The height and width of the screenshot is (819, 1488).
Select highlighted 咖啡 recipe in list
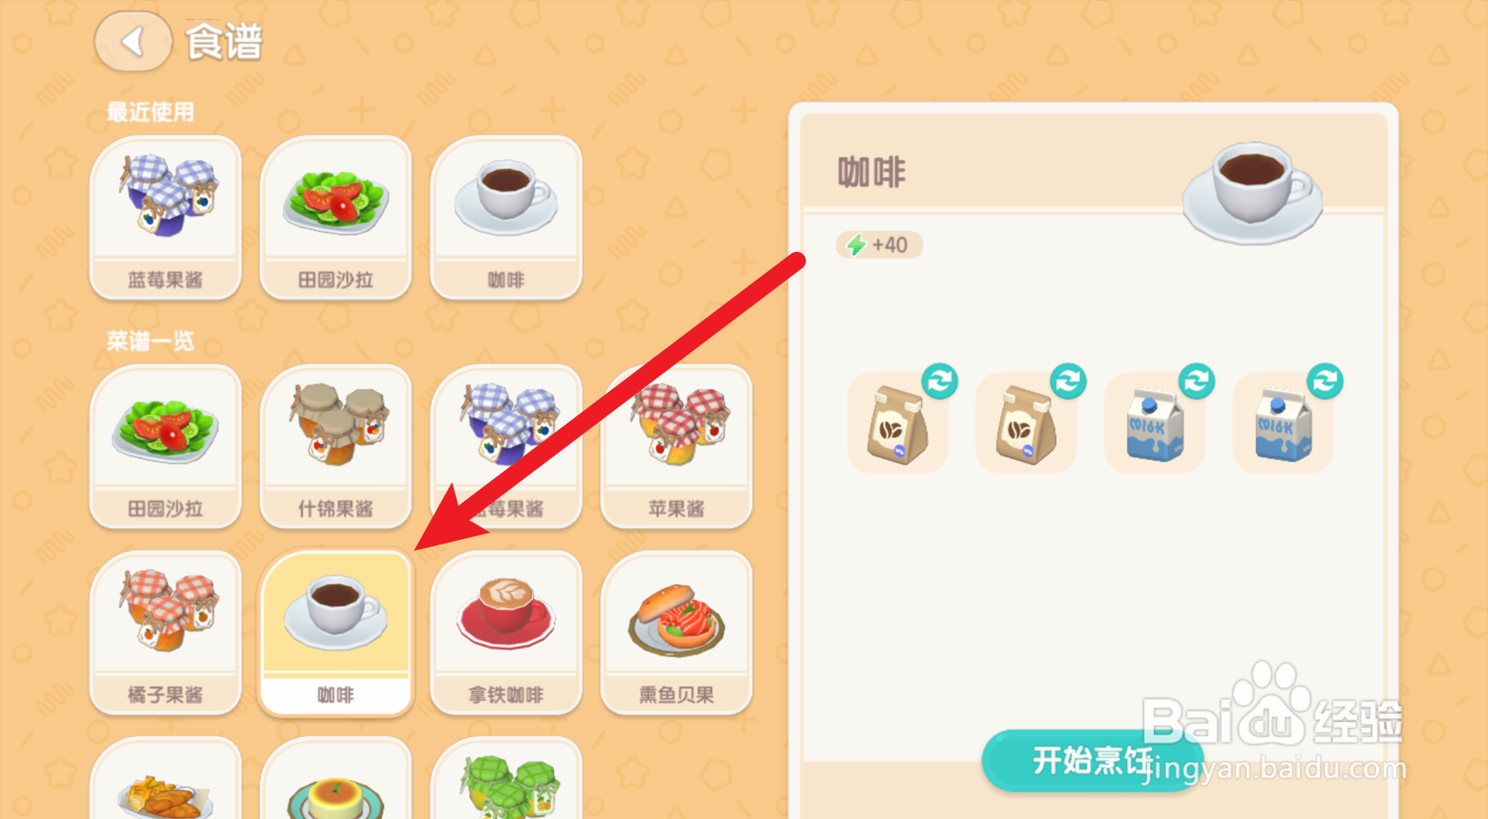point(336,633)
